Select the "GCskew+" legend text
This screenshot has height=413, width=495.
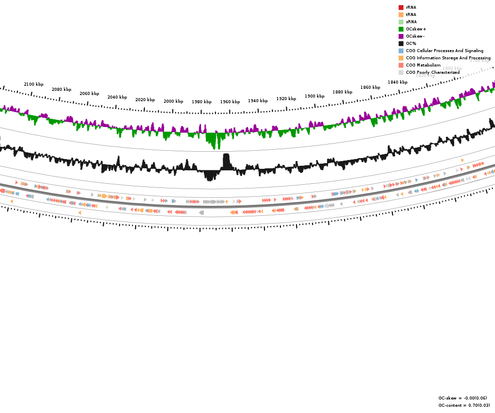click(416, 29)
